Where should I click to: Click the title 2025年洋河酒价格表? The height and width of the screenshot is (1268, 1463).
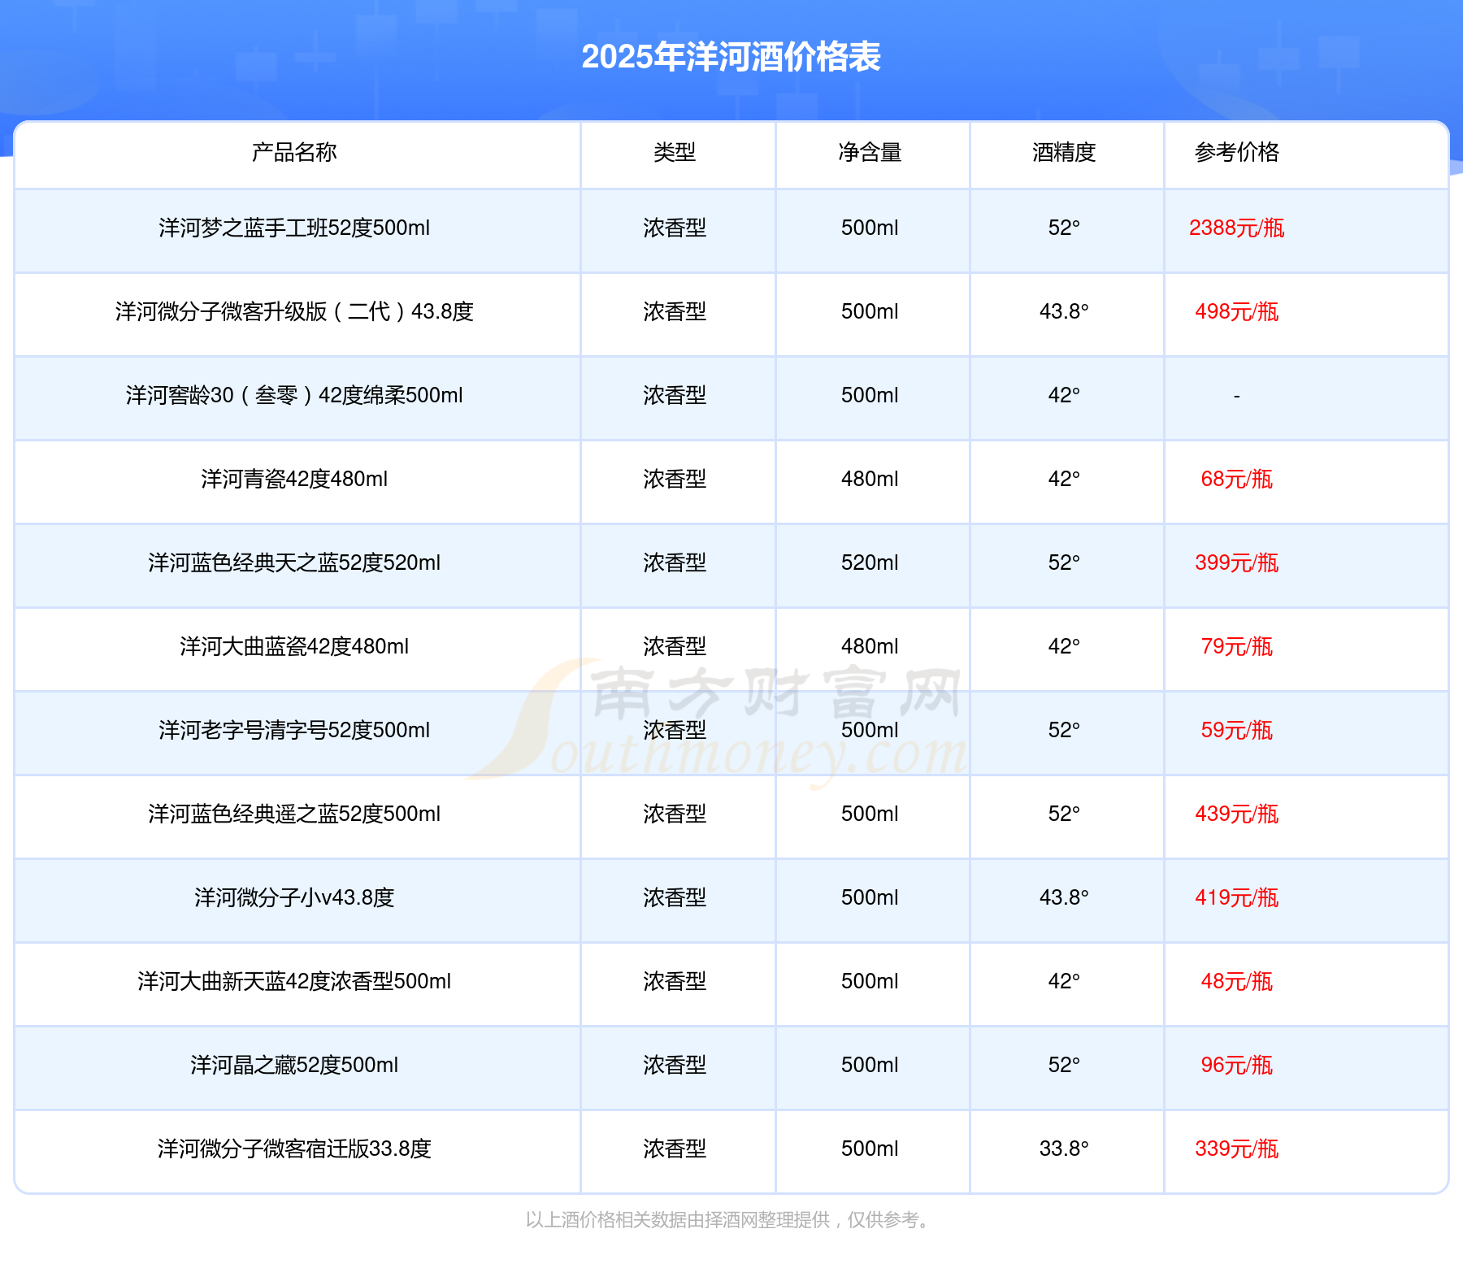pyautogui.click(x=731, y=57)
